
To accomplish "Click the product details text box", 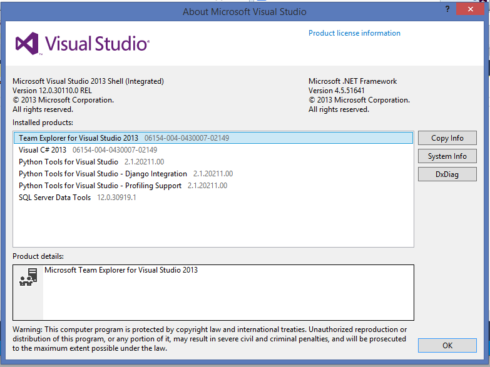I will pyautogui.click(x=213, y=293).
